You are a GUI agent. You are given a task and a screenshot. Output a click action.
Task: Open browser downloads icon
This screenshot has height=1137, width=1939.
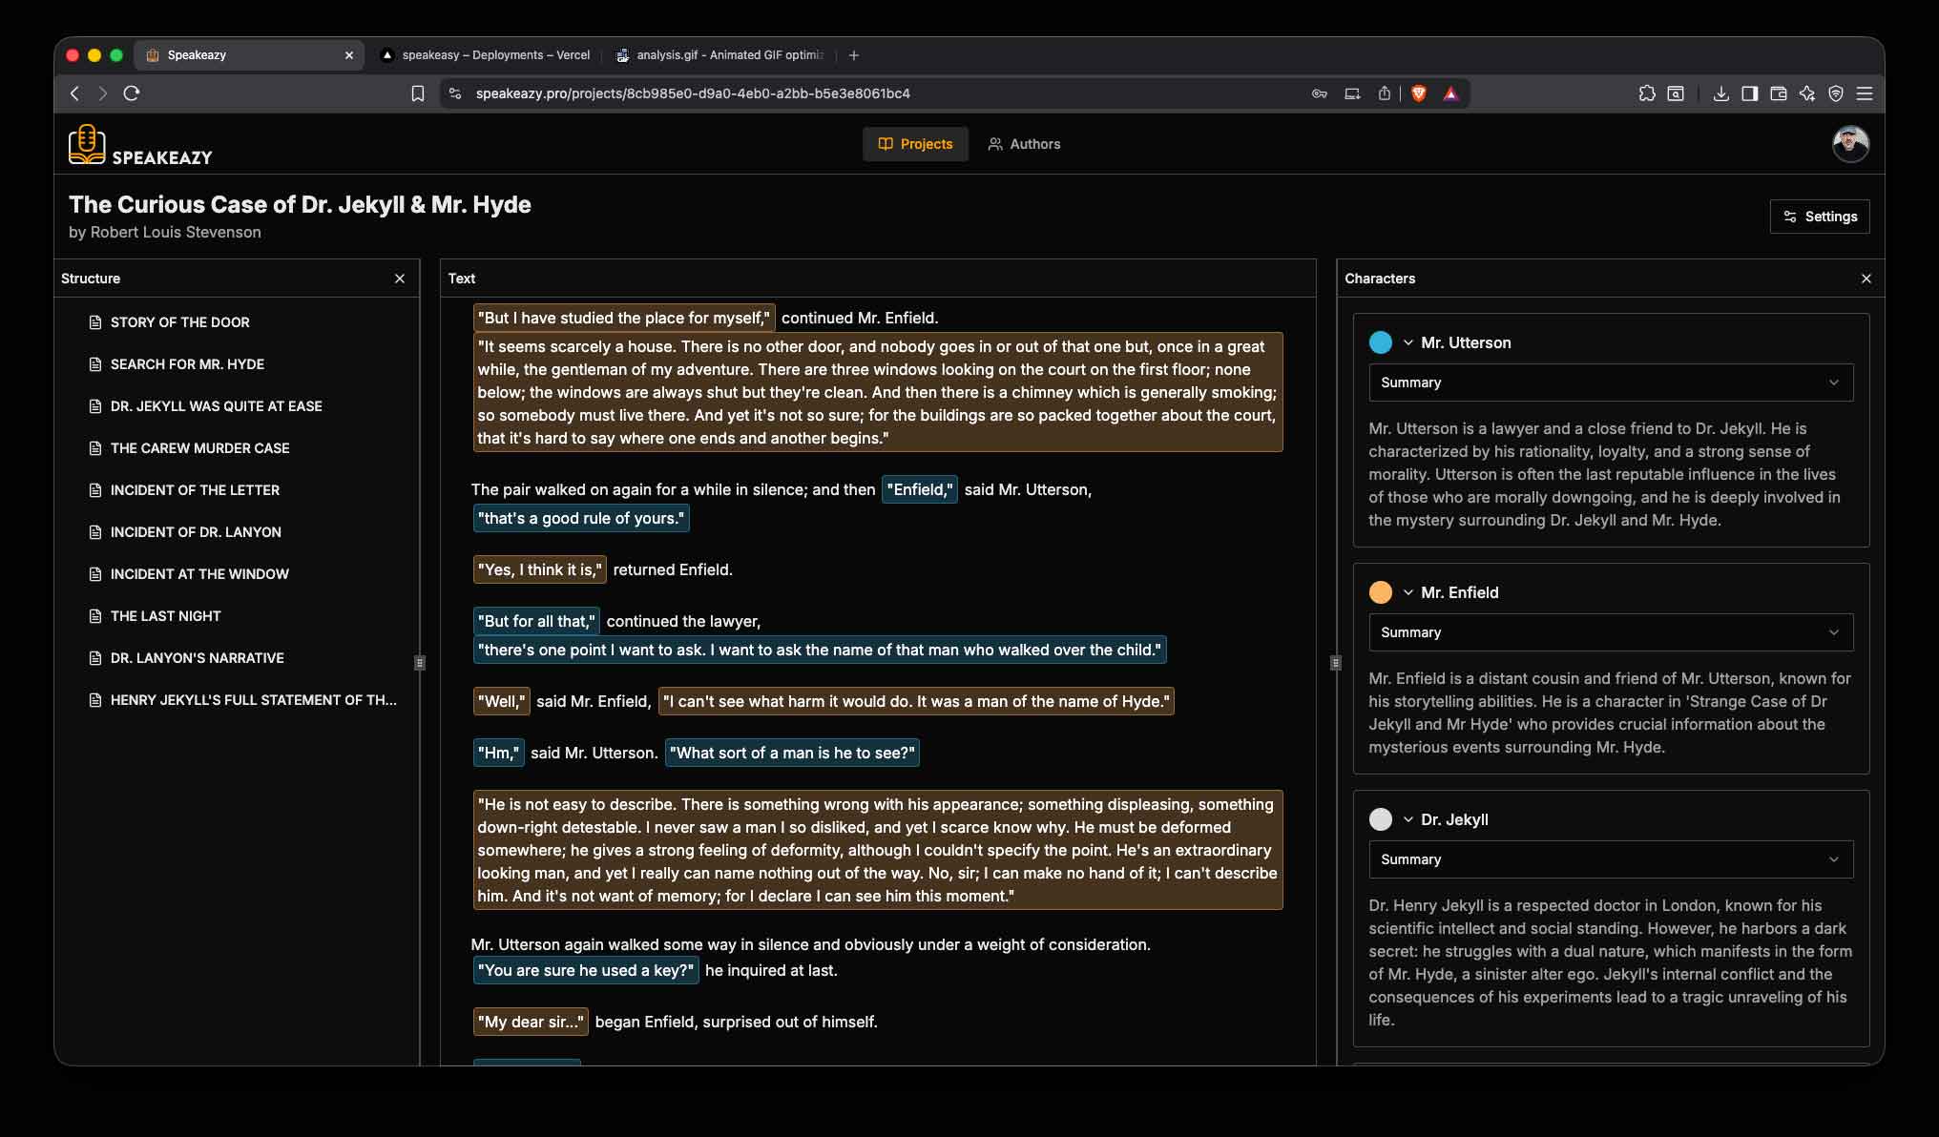click(1720, 93)
